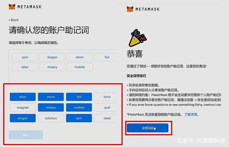Open the 了解详情 learn more link

point(191,114)
